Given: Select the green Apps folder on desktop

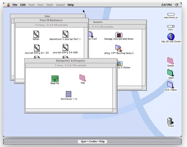Looking at the screenshot, I should (x=170, y=73).
